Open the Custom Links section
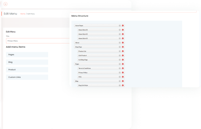Image resolution: width=201 pixels, height=129 pixels. 27,77
